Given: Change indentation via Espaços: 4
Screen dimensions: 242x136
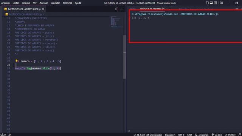Looking at the screenshot, I should point(170,135).
